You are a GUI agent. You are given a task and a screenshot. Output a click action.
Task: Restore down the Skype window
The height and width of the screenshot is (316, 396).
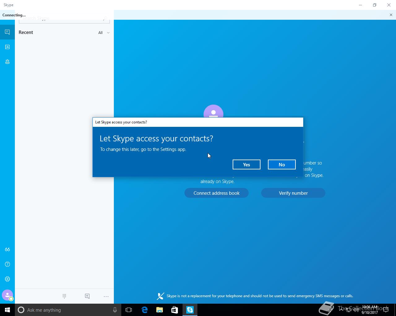[x=375, y=5]
